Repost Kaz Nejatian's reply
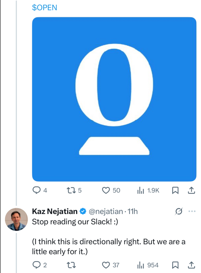Screen dimensions: 201x273 pos(71,265)
